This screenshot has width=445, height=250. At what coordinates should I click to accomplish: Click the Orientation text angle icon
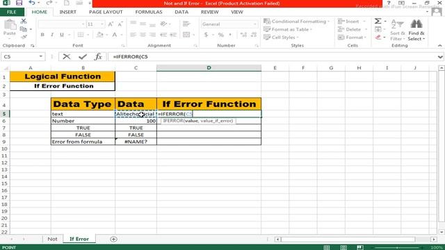(163, 24)
